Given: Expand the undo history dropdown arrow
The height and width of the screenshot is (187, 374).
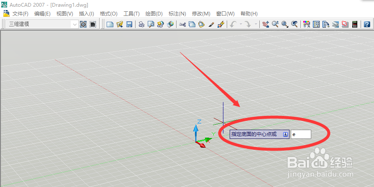Looking at the screenshot, I should point(241,24).
